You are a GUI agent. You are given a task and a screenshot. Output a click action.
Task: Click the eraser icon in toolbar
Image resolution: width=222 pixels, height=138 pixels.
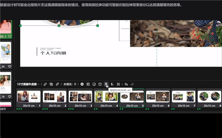(57, 84)
